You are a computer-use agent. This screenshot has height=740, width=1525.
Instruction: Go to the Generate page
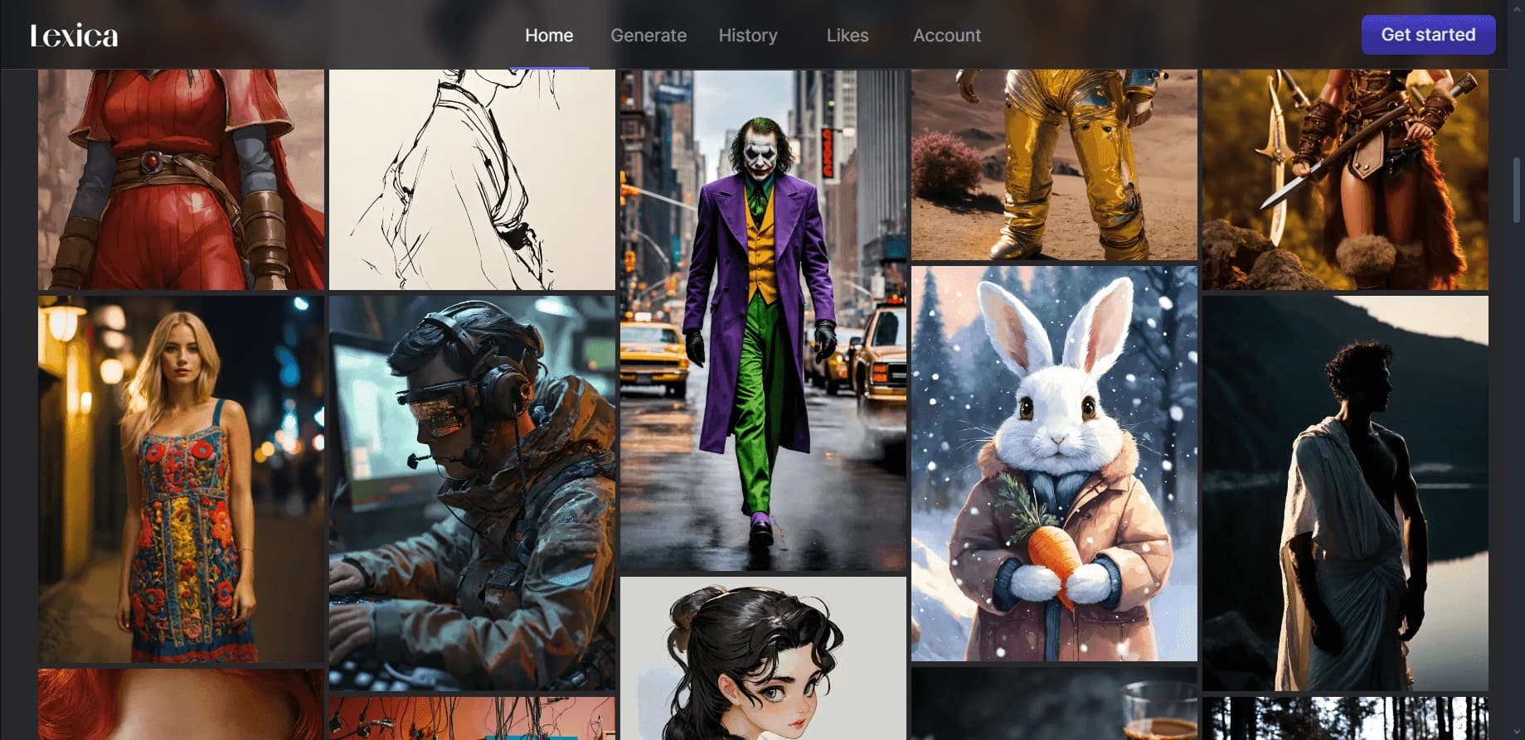[x=648, y=36]
